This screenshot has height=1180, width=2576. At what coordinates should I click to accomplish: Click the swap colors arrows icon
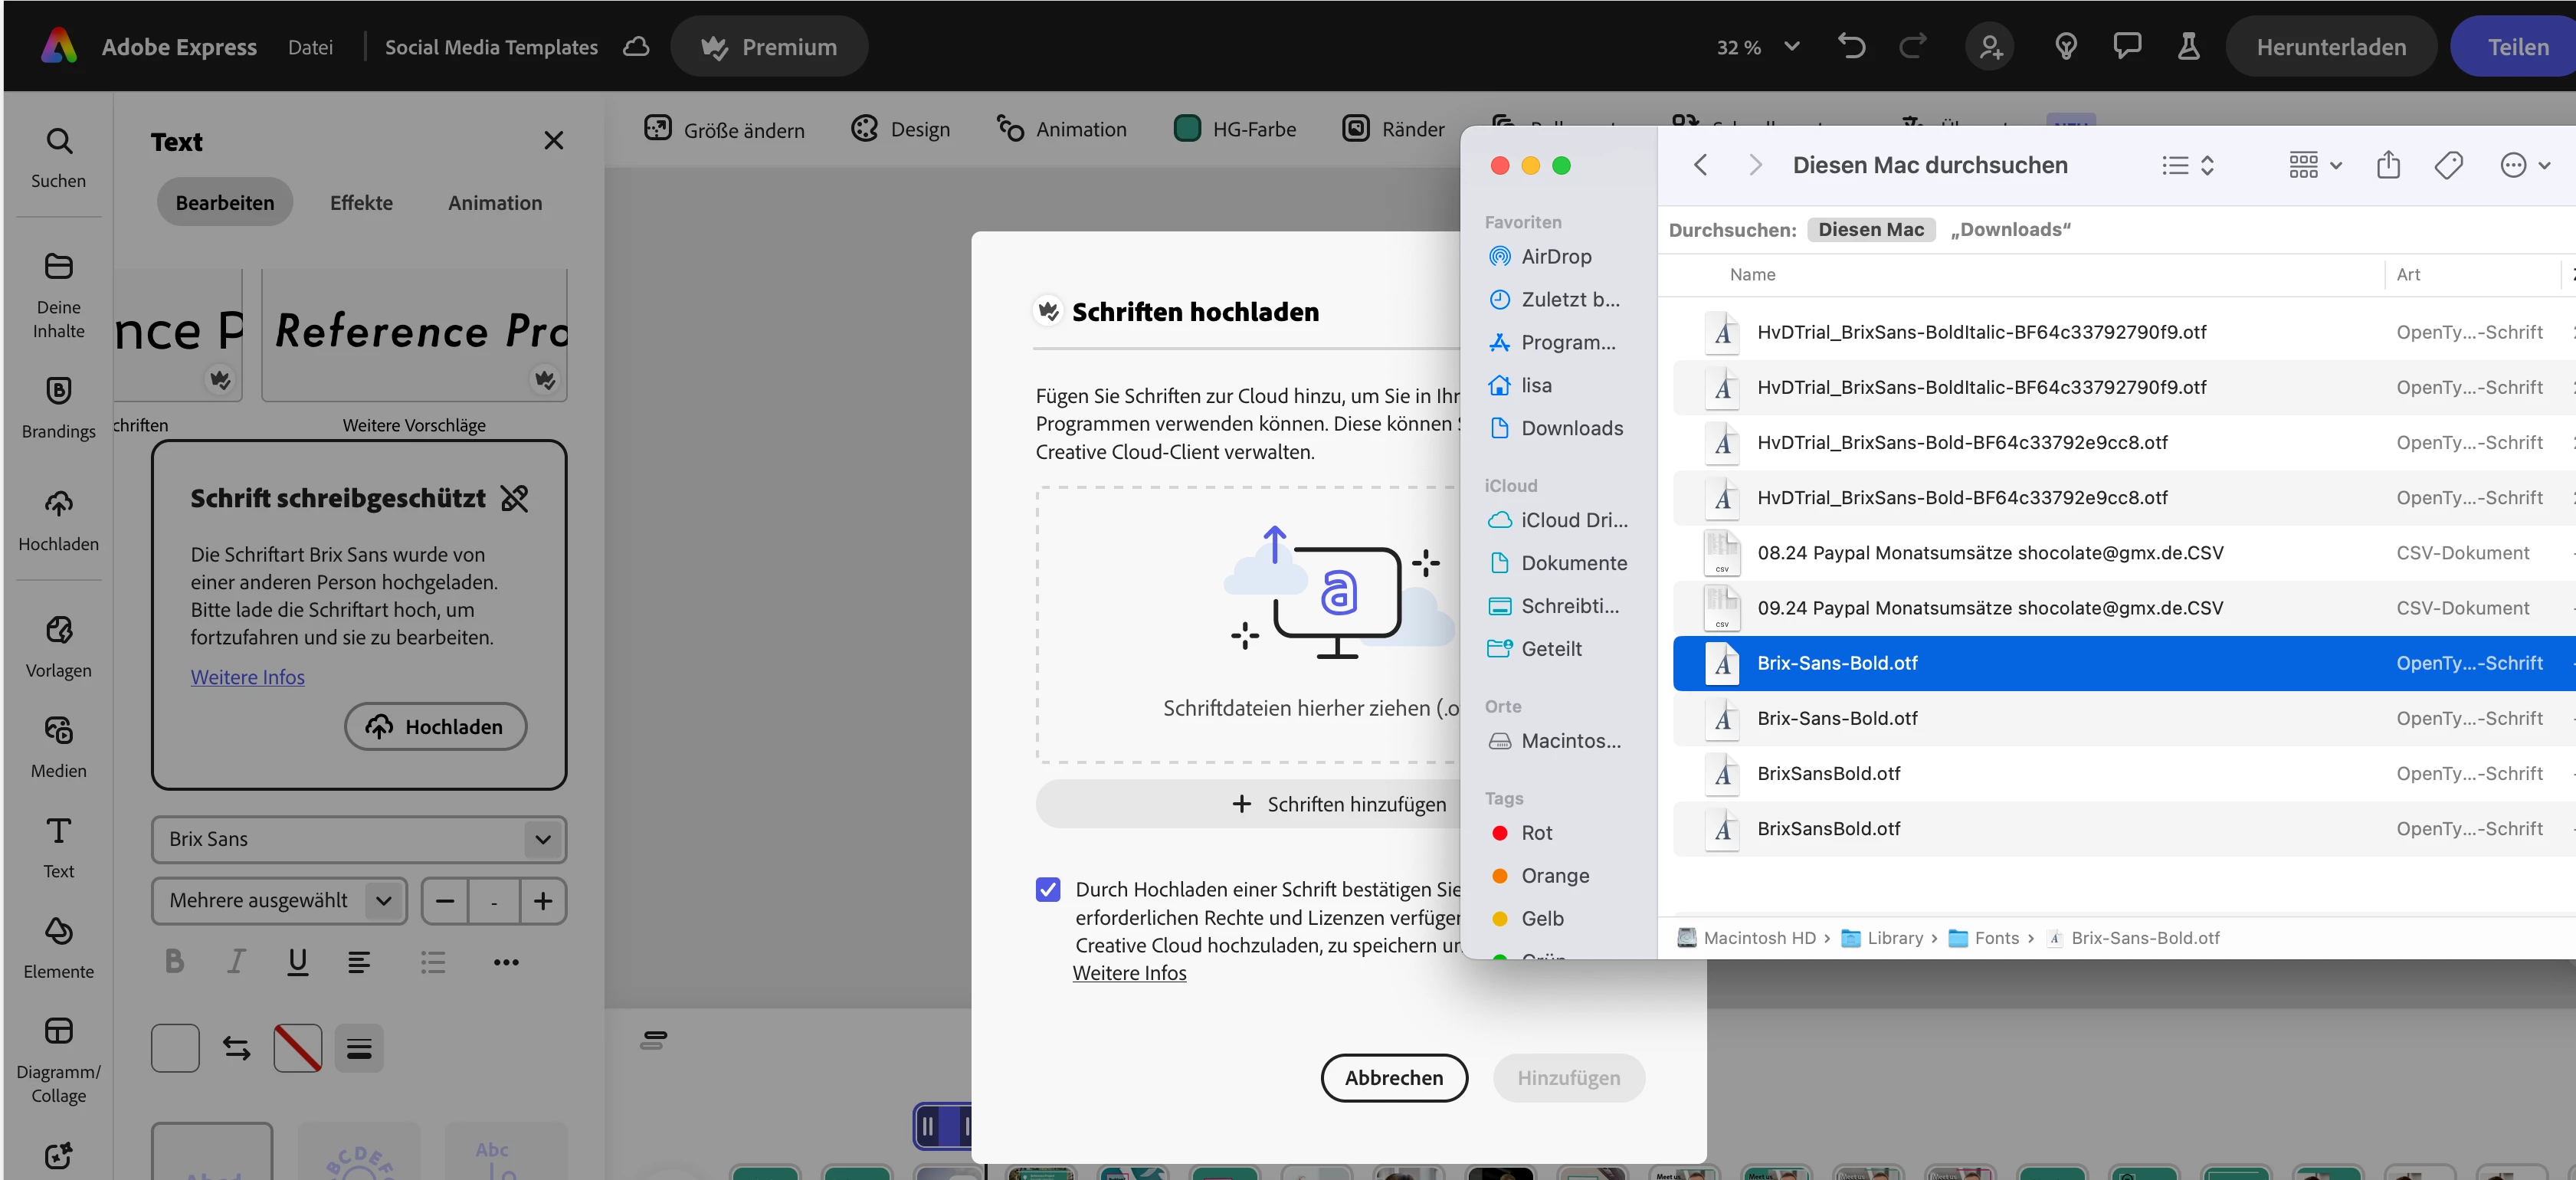coord(236,1048)
